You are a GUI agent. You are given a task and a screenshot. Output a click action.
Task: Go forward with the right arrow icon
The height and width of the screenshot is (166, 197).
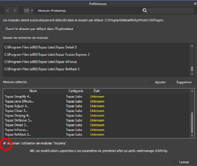[x=15, y=11]
